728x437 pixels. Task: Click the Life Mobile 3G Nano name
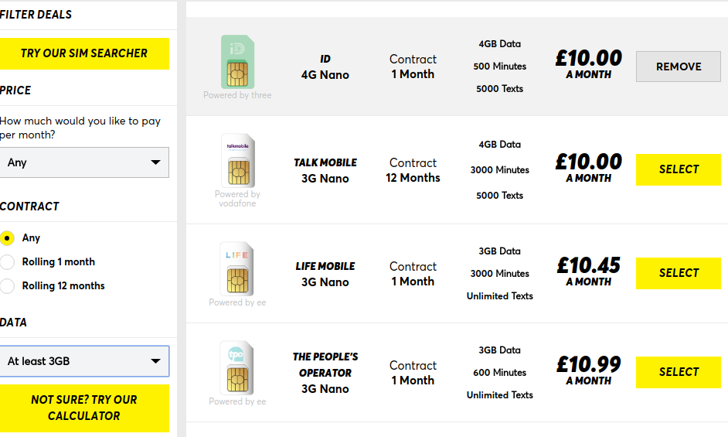[325, 275]
